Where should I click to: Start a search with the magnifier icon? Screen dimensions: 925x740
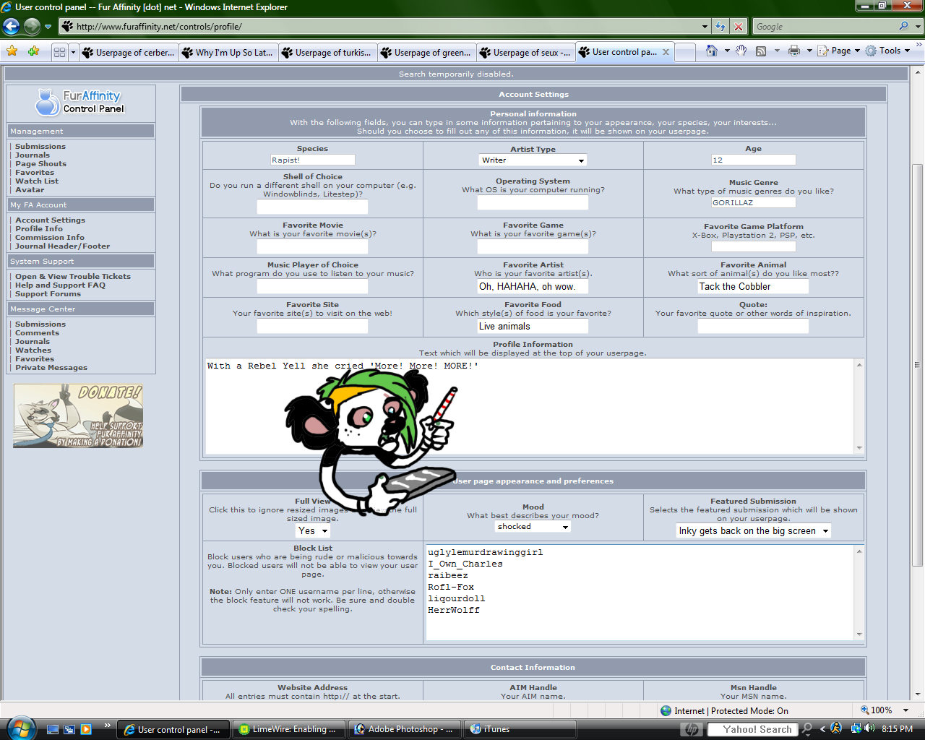pos(903,26)
